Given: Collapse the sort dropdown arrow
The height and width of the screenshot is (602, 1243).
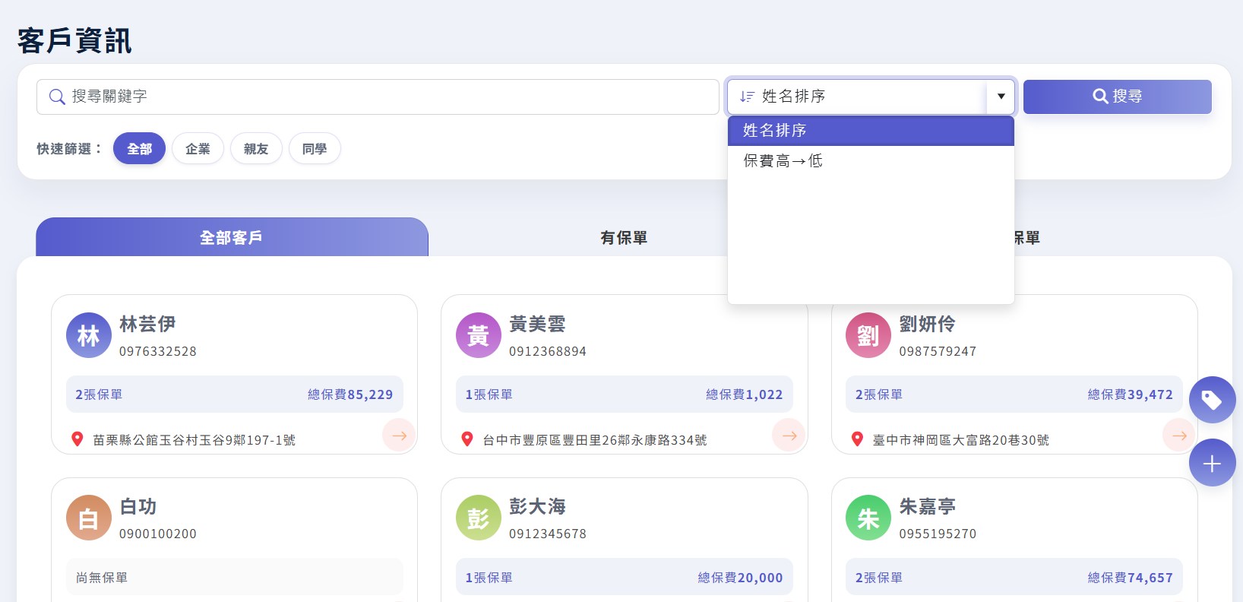Looking at the screenshot, I should pos(1001,97).
